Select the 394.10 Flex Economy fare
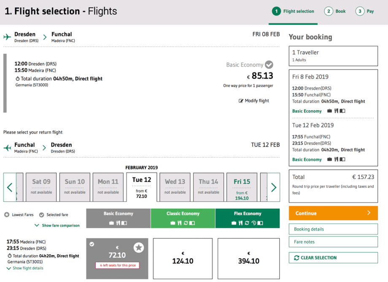 pos(248,258)
